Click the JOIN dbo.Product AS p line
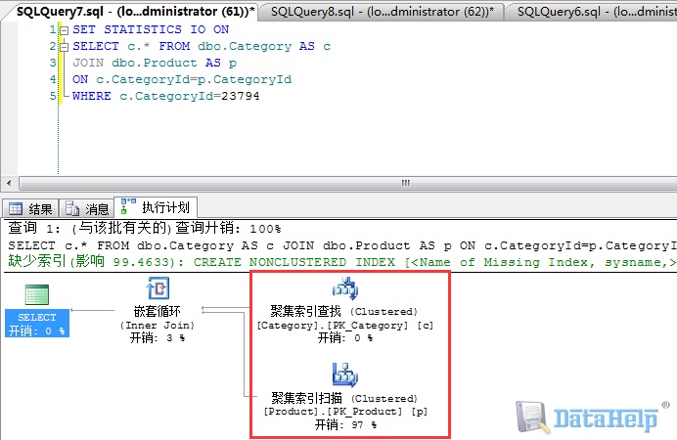677x440 pixels. (155, 63)
